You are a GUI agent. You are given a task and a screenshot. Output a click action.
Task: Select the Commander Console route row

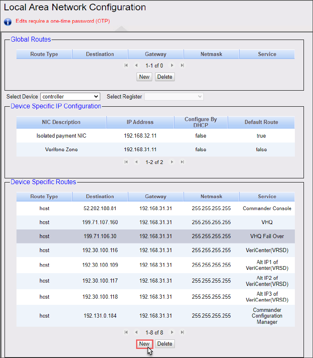[155, 208]
